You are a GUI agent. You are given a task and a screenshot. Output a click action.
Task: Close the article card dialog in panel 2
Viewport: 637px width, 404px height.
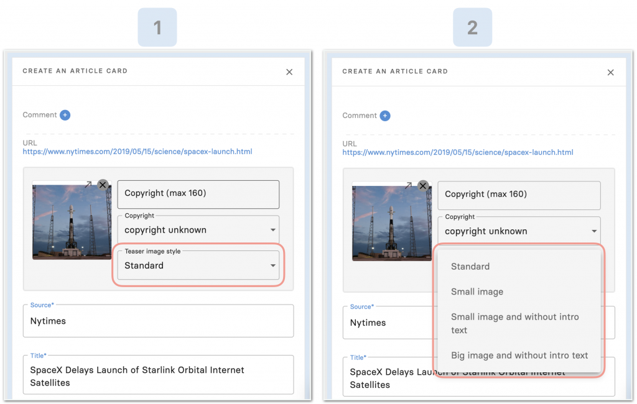(x=610, y=72)
